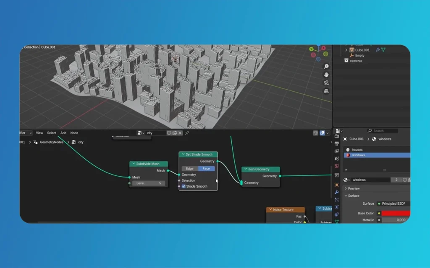This screenshot has height=268, width=430.
Task: Collapse the Surface panel
Action: [346, 196]
